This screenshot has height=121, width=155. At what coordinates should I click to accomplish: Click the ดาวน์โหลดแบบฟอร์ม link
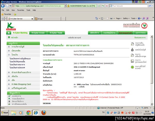[19, 104]
